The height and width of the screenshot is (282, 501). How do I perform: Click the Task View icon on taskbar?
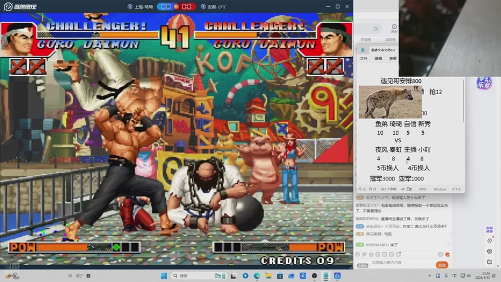[x=234, y=276]
